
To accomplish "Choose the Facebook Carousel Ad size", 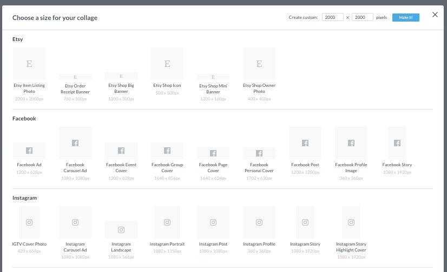I will click(x=75, y=143).
